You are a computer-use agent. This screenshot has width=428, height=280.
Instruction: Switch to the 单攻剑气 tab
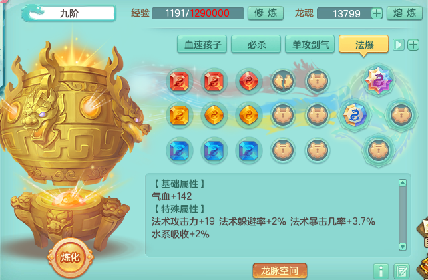(x=310, y=44)
